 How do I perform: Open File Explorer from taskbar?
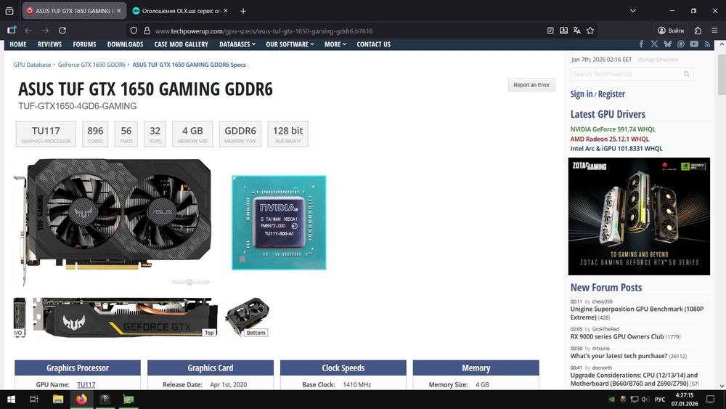(x=58, y=400)
